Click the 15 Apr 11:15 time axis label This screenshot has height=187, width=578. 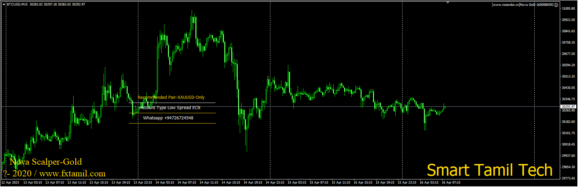[x=341, y=183]
